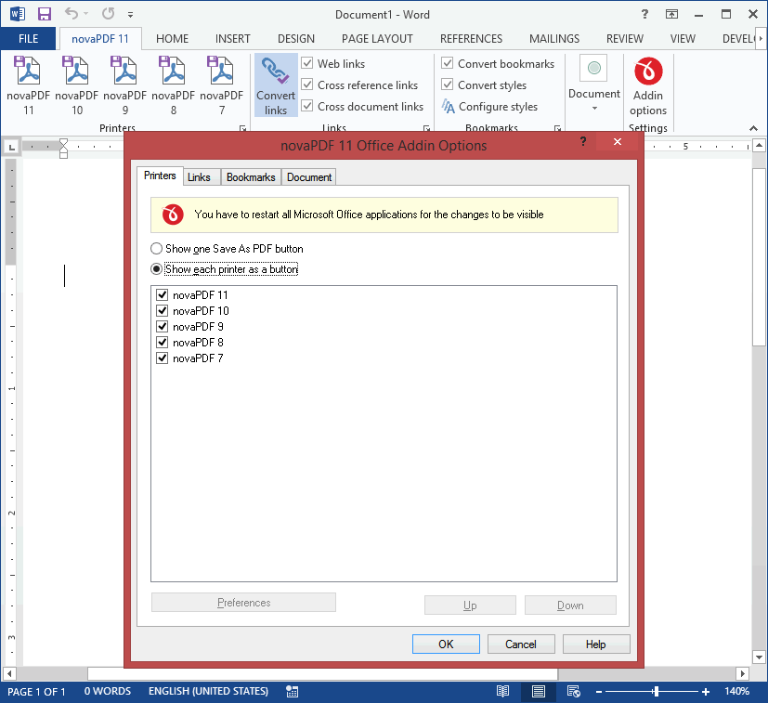The width and height of the screenshot is (768, 703).
Task: Click the novaPDF 8 printer button in ribbon
Action: coord(174,85)
